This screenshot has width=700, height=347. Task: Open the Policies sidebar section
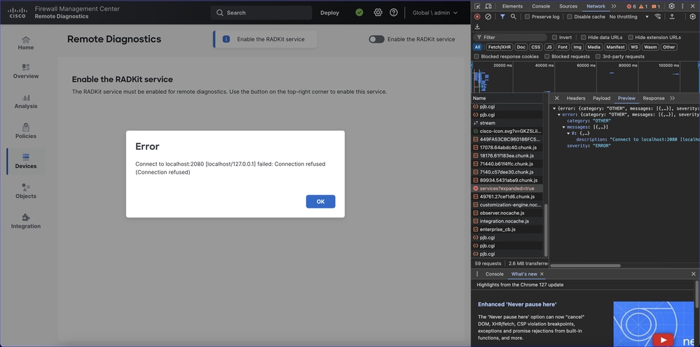click(x=26, y=132)
